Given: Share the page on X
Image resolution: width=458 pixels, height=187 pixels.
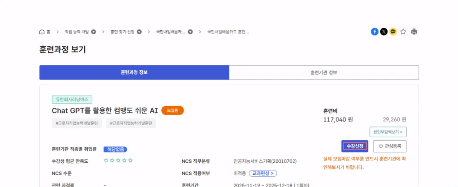Looking at the screenshot, I should pos(384,32).
